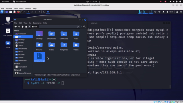Click the Kali panel volume icon
Image resolution: width=183 pixels, height=103 pixels.
[x=160, y=12]
